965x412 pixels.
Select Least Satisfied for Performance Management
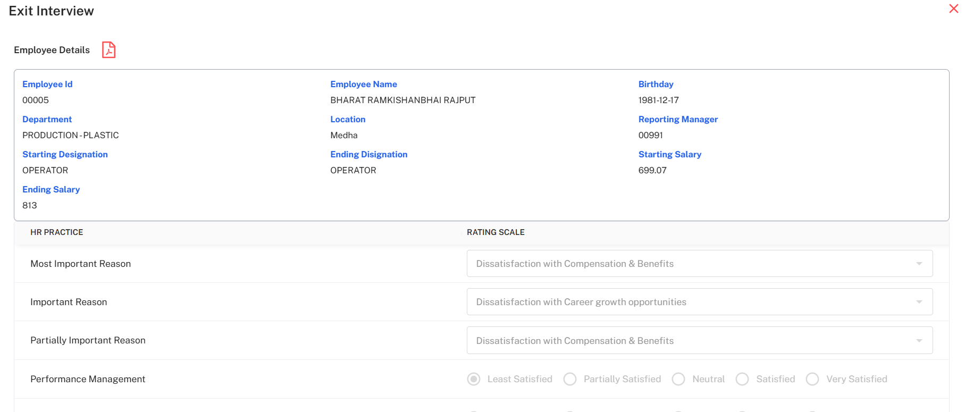[x=474, y=379]
